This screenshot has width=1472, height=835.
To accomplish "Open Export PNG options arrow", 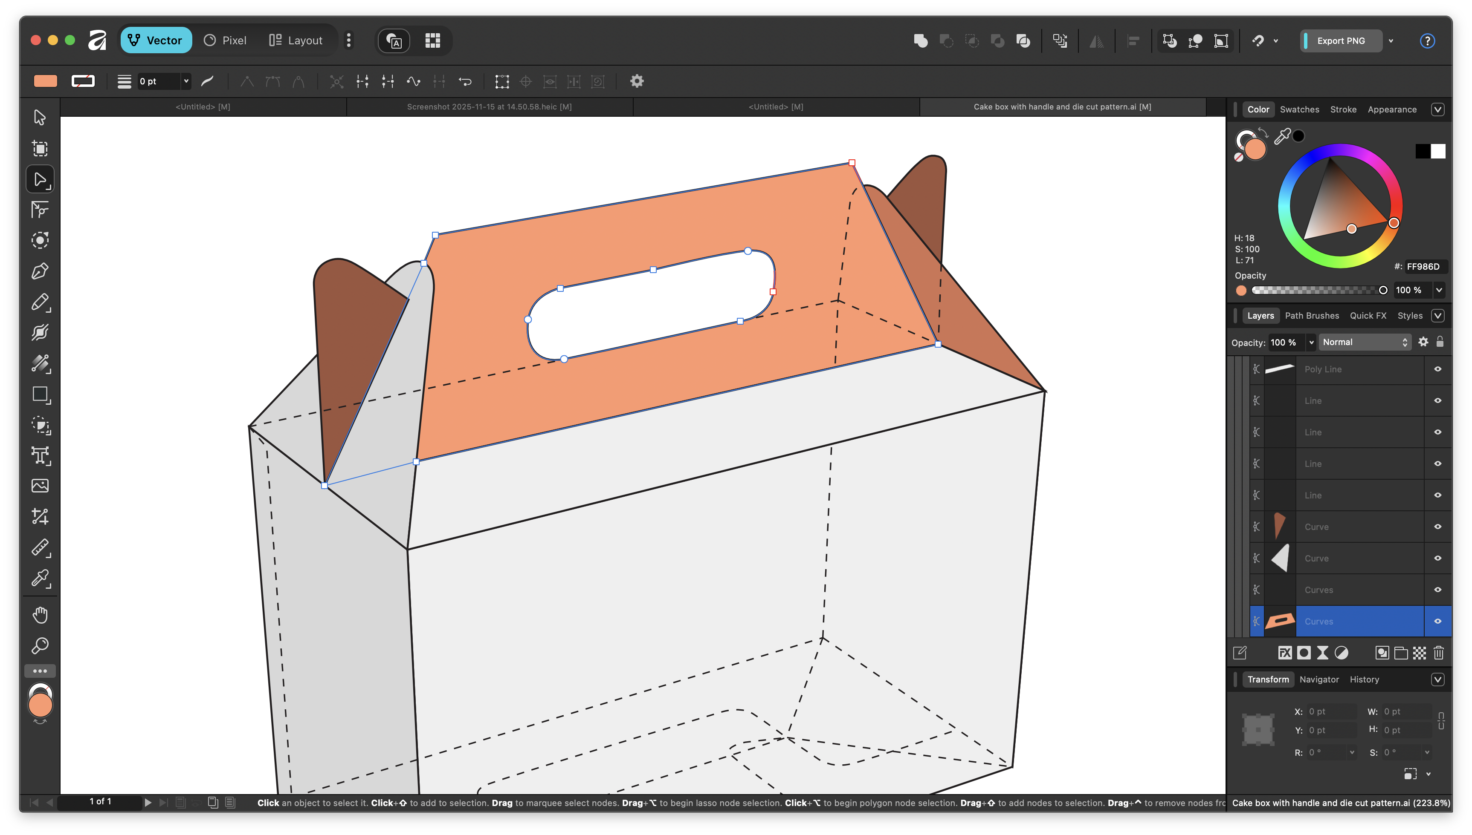I will [1391, 41].
